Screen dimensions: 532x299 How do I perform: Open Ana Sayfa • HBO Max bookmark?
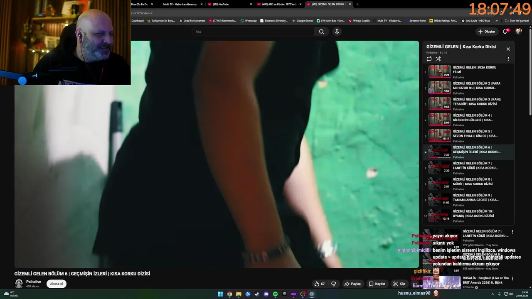pyautogui.click(x=476, y=20)
